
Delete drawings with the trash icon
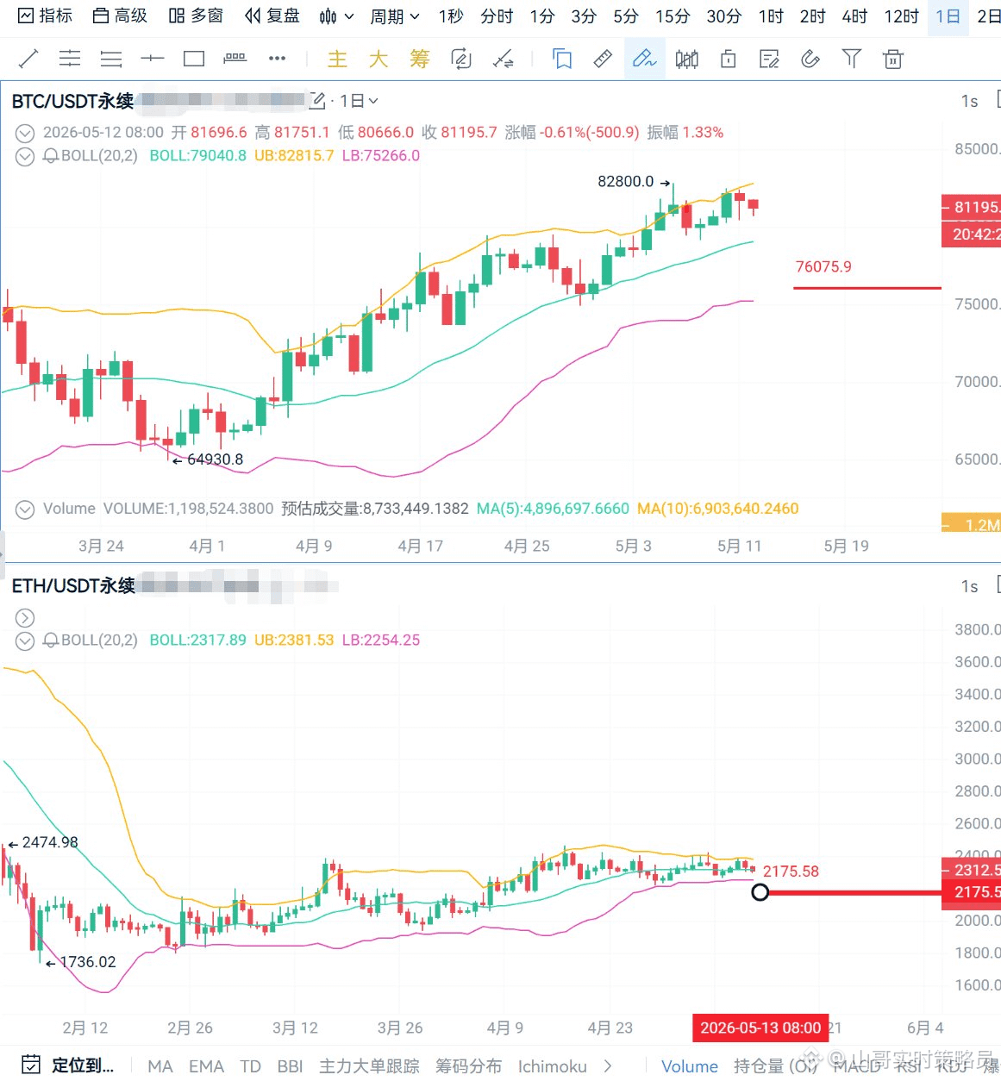[893, 59]
